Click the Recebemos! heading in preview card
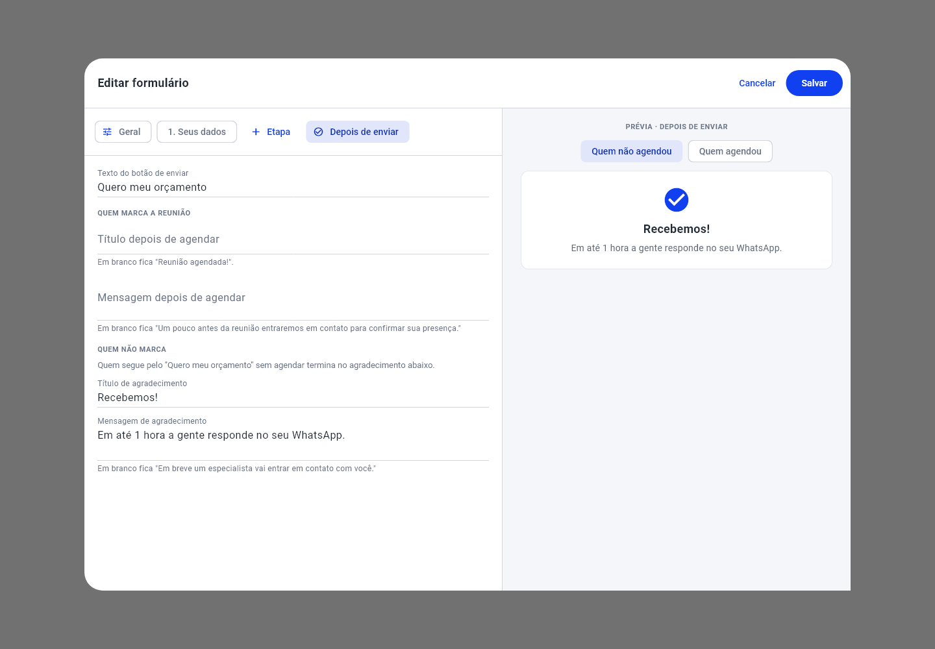This screenshot has width=935, height=649. point(677,229)
